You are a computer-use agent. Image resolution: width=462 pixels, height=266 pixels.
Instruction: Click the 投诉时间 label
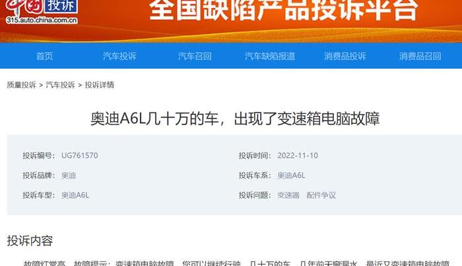point(255,155)
